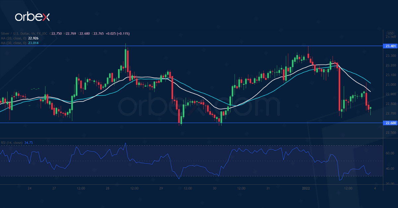Select the change percentage +0.11% readout
398x208 pixels.
click(123, 33)
